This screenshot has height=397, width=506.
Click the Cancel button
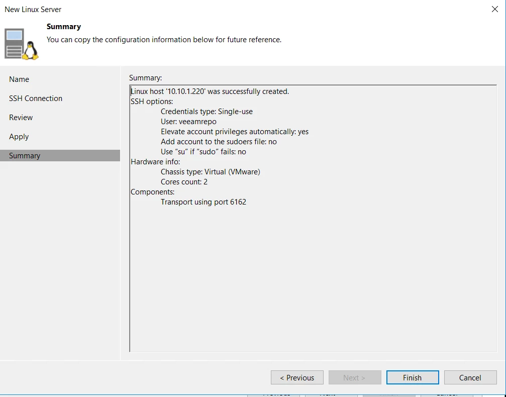[470, 377]
